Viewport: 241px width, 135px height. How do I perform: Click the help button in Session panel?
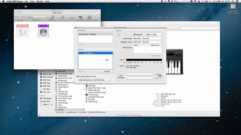click(119, 35)
